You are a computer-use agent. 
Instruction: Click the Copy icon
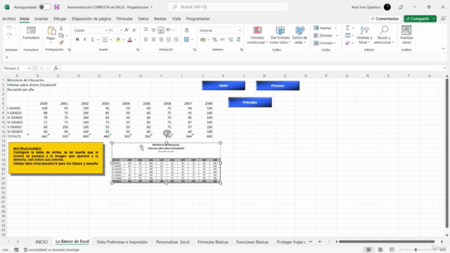point(61,35)
